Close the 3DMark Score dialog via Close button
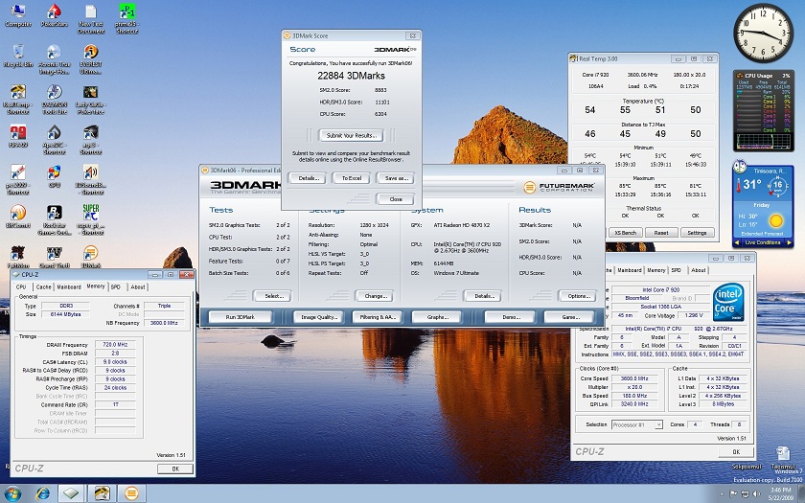The width and height of the screenshot is (805, 503). (395, 199)
